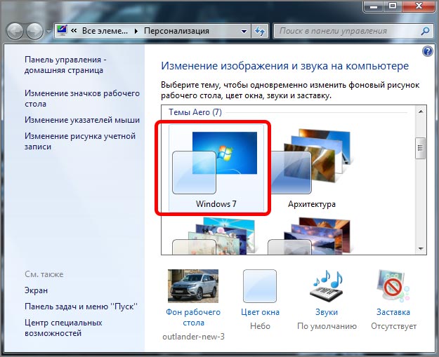Maximize the Personalization window
The width and height of the screenshot is (439, 357).
pyautogui.click(x=393, y=6)
